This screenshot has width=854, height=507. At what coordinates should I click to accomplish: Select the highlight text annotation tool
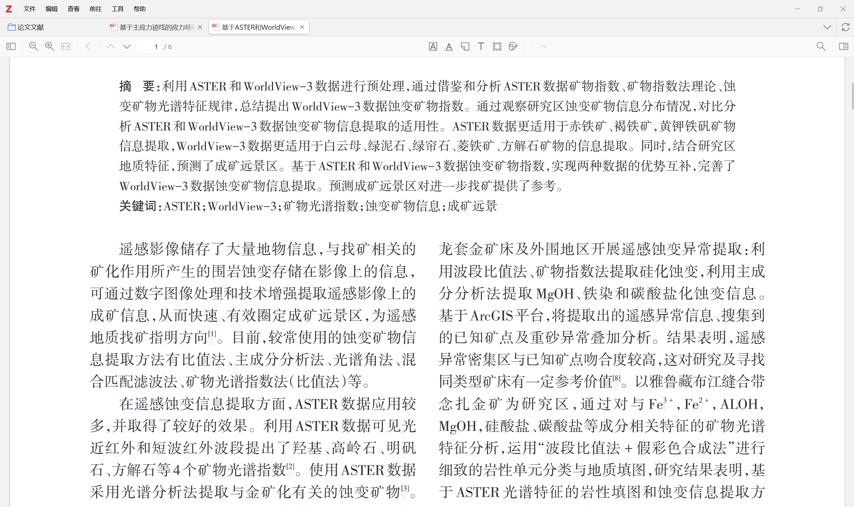[433, 46]
